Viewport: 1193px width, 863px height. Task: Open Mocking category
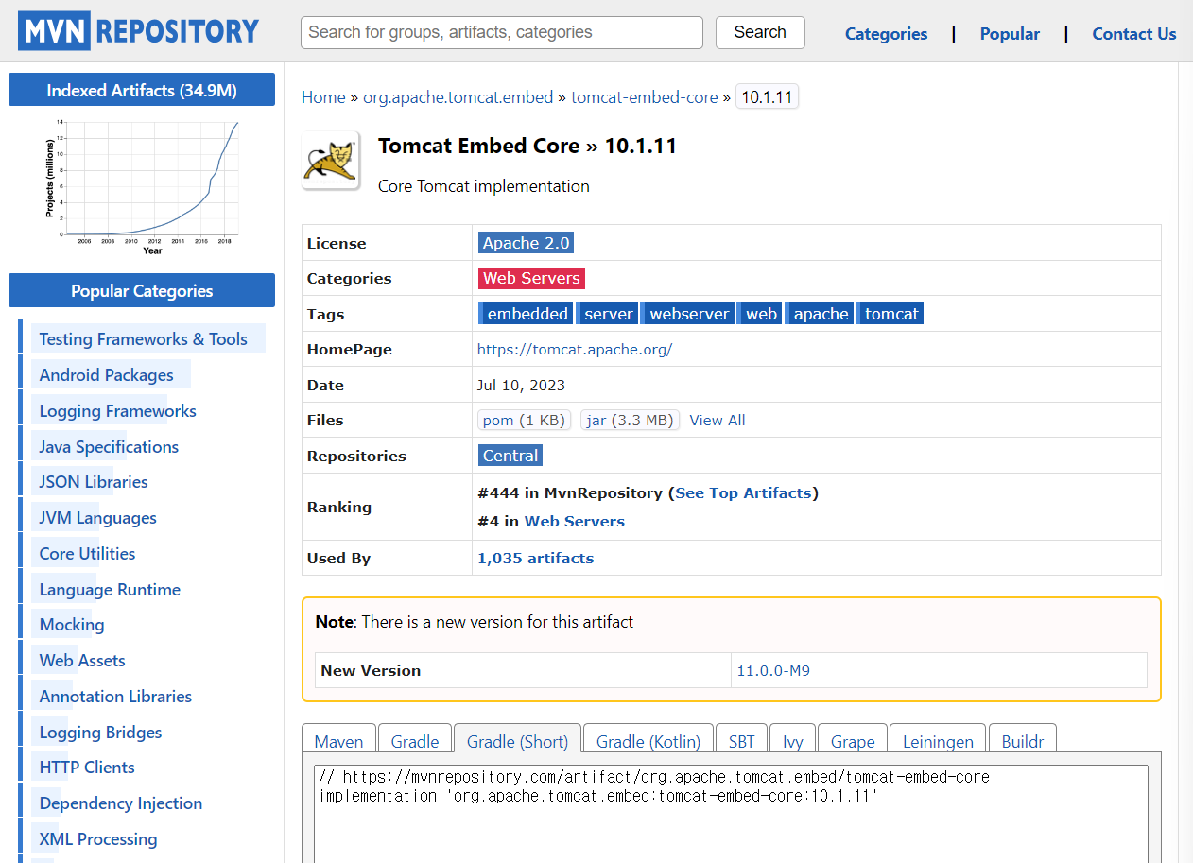click(x=72, y=624)
